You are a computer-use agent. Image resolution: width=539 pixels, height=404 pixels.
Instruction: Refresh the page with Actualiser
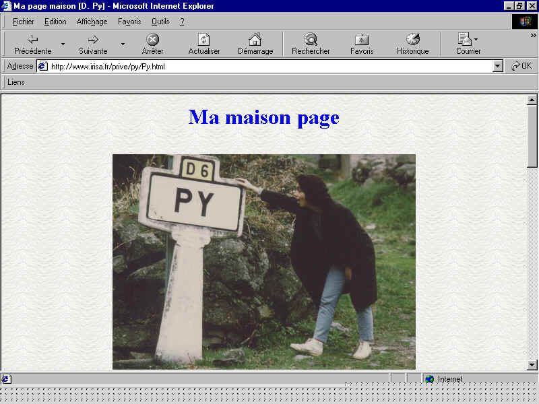pyautogui.click(x=204, y=44)
